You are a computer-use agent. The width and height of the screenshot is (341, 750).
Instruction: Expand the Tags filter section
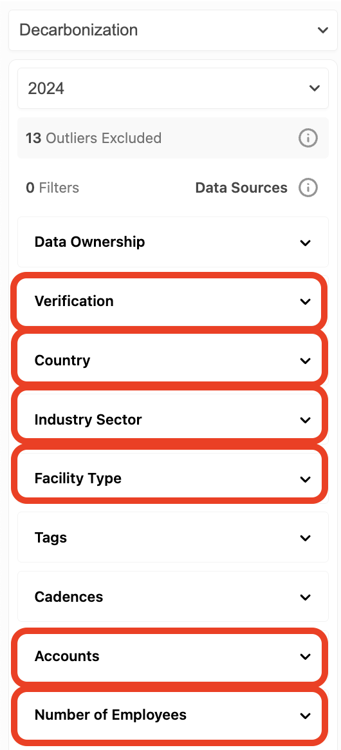pyautogui.click(x=173, y=537)
